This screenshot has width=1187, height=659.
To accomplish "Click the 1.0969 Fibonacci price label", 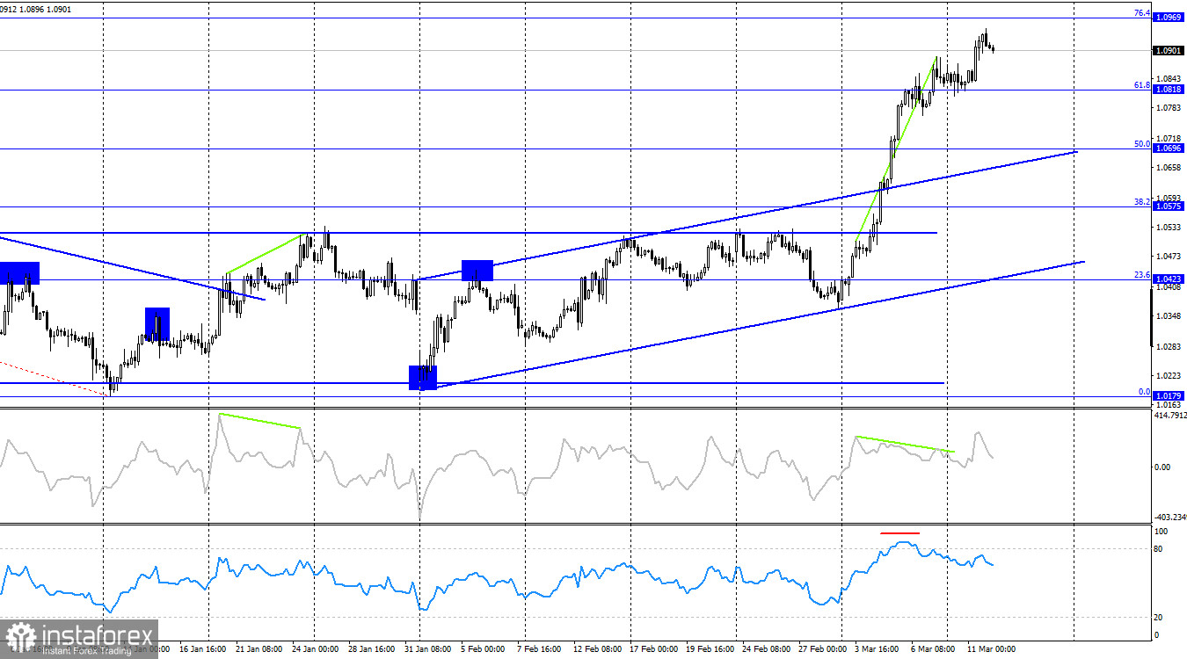I will 1168,18.
